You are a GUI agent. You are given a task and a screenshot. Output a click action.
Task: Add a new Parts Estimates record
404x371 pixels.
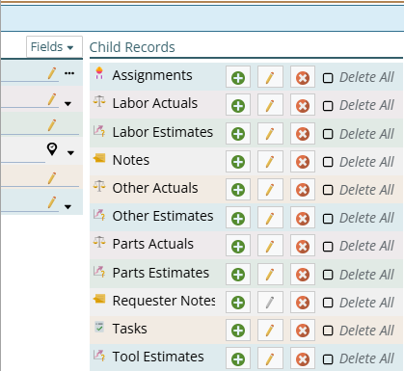point(238,274)
